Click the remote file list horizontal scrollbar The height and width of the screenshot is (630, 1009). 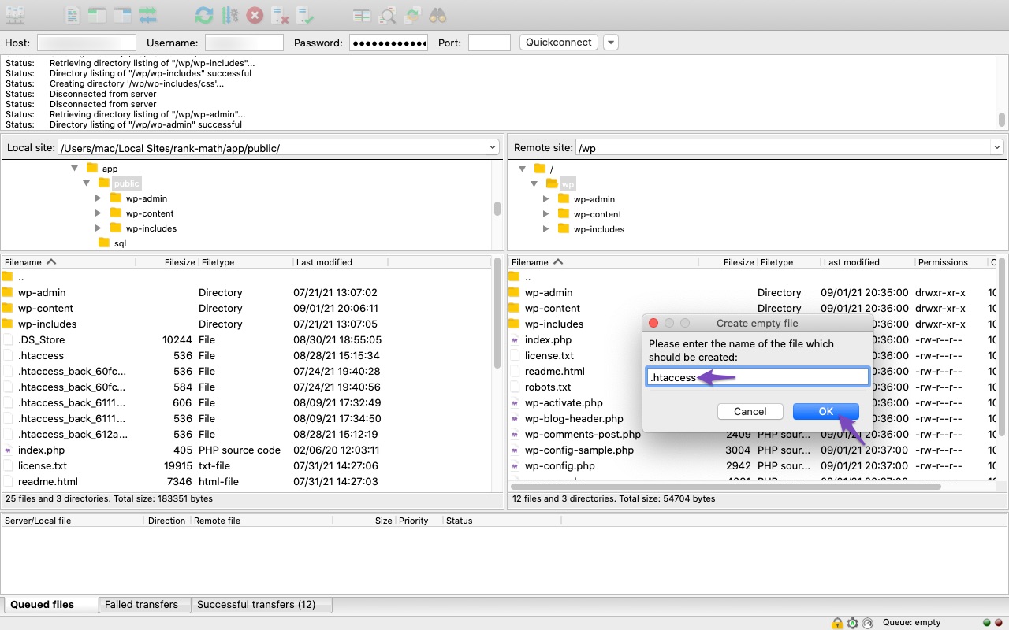click(x=725, y=487)
